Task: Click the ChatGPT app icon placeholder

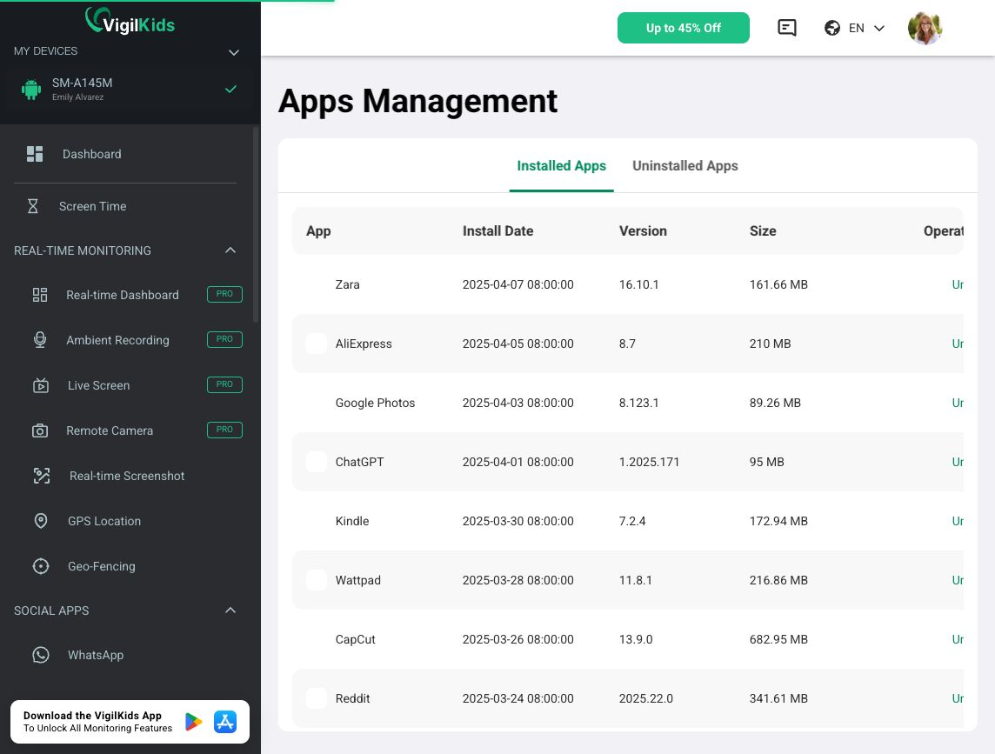Action: click(317, 462)
